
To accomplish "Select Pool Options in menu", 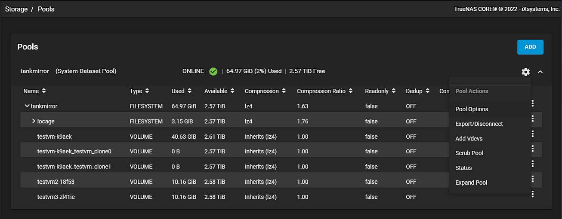I will (x=472, y=109).
